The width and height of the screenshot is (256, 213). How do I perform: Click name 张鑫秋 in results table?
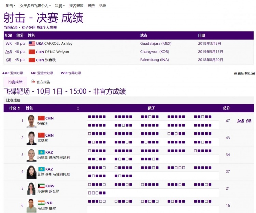coord(42,124)
